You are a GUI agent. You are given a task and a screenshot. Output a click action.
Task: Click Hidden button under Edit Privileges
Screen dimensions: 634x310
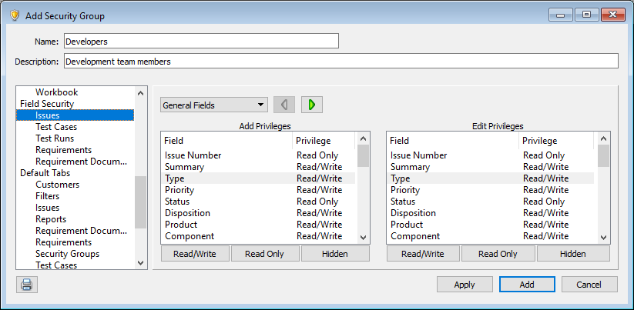coord(572,254)
